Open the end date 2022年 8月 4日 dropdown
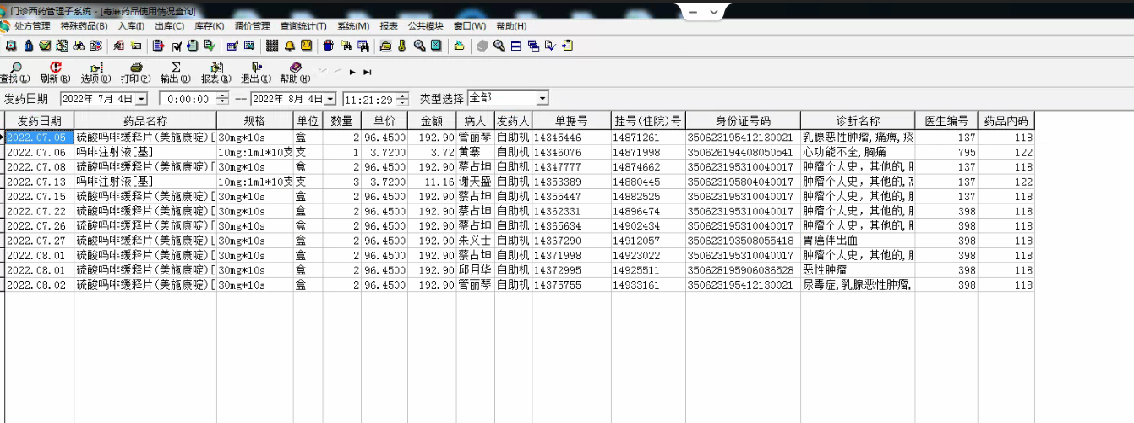Viewport: 1134px width, 423px height. click(330, 99)
